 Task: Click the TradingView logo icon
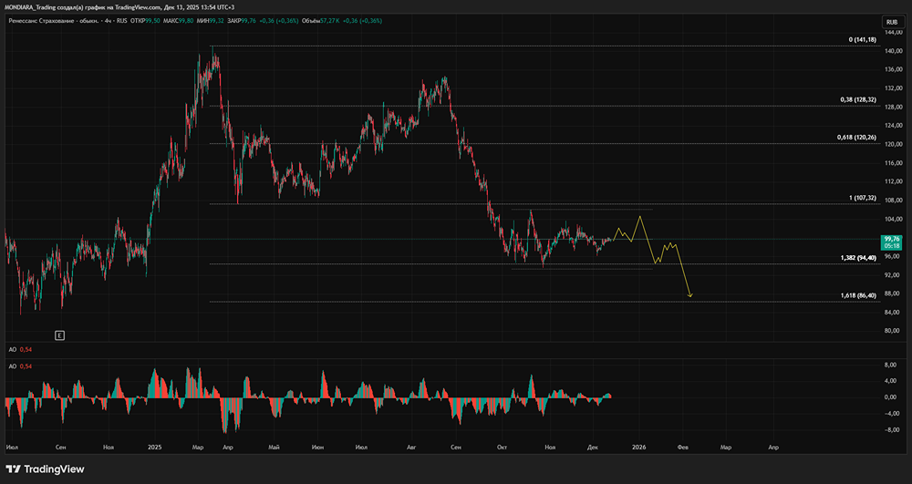point(15,469)
